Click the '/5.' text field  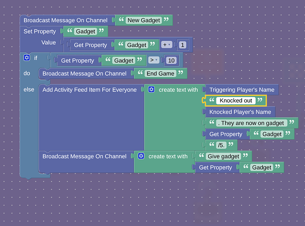(221, 145)
